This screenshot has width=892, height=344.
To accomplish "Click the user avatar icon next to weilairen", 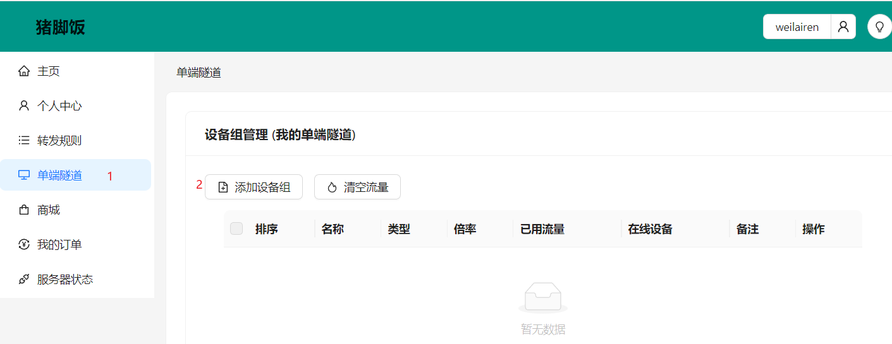I will (843, 27).
